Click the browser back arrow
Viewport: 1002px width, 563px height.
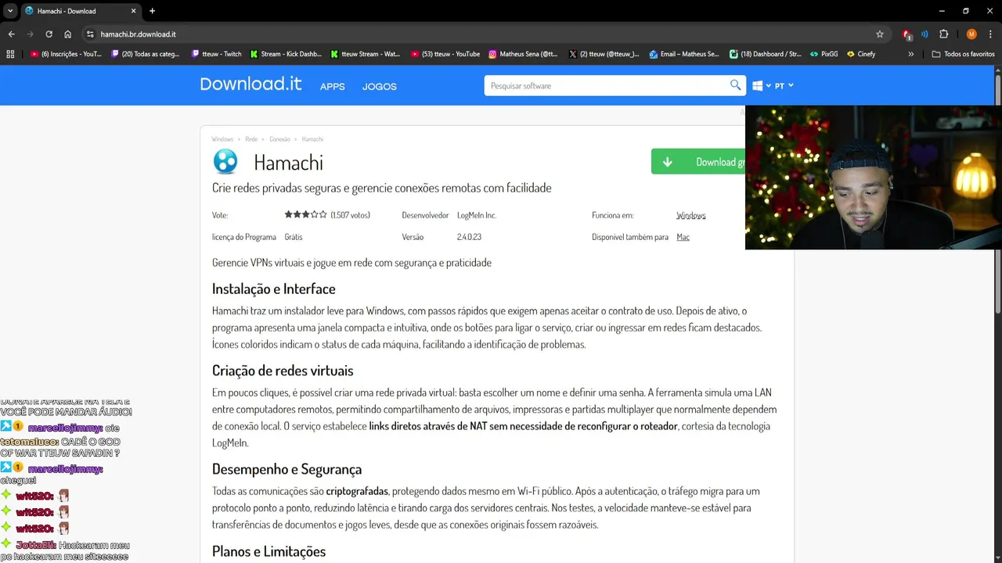11,34
